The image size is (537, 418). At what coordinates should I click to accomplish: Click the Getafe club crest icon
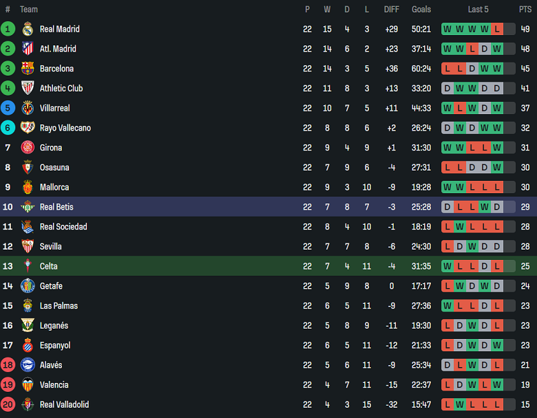click(28, 286)
